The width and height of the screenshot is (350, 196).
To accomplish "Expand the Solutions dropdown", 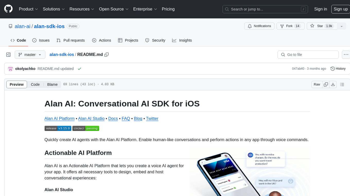I will (x=54, y=9).
